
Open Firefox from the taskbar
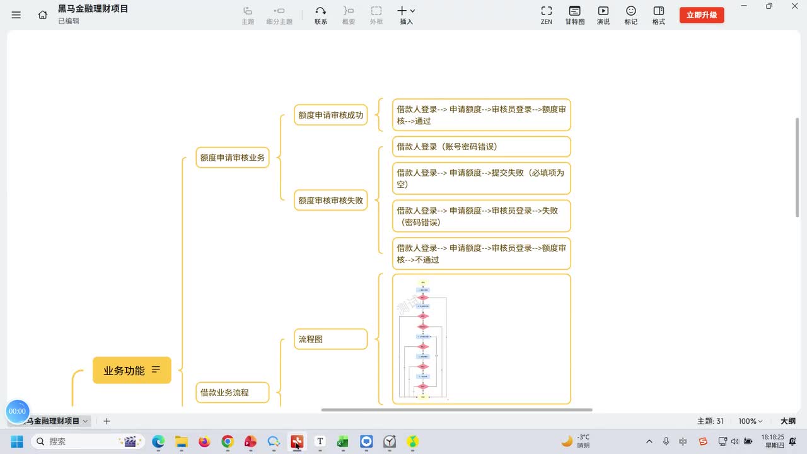[204, 441]
